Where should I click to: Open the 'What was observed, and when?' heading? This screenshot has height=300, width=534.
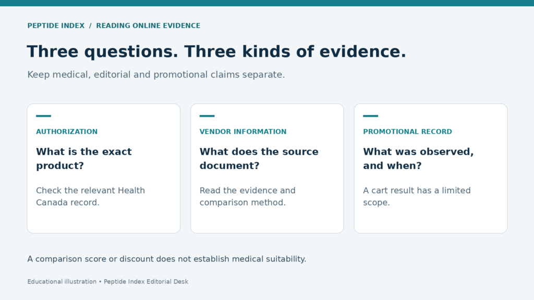(x=418, y=158)
